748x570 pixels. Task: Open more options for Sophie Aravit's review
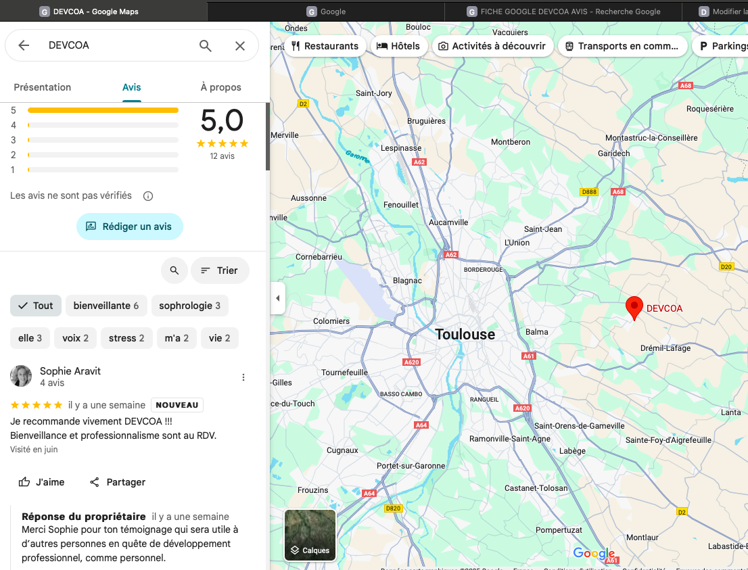[243, 377]
